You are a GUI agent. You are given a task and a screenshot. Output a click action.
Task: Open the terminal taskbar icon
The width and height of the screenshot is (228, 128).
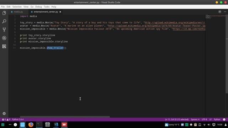(x=39, y=125)
